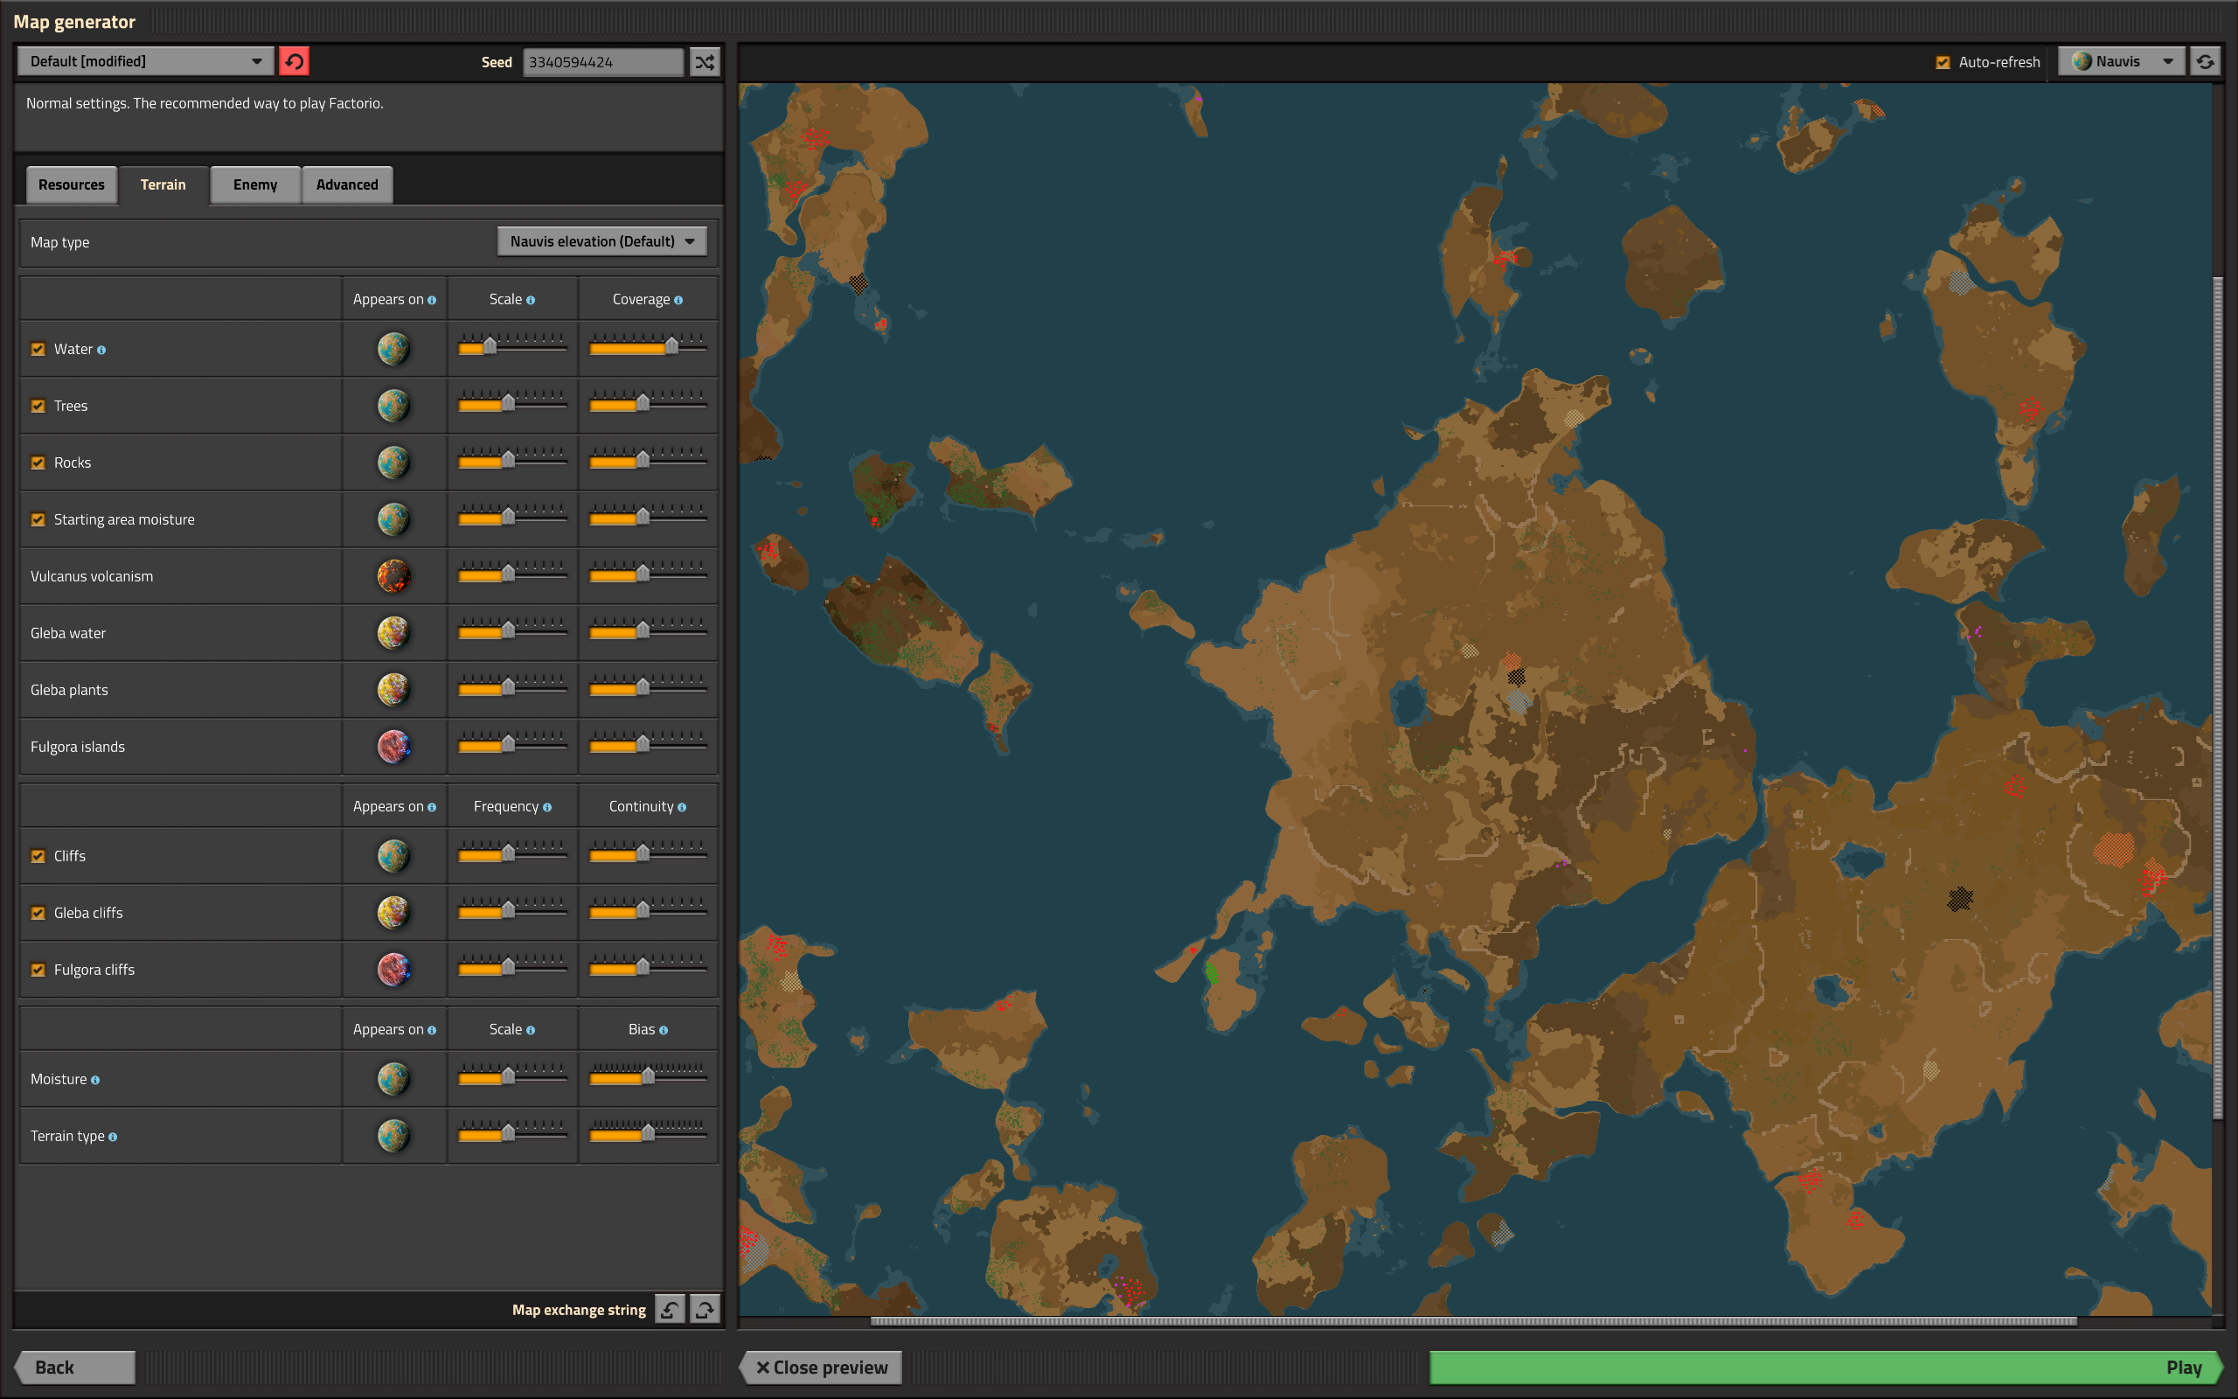This screenshot has height=1399, width=2238.
Task: Click the Vulcanus planet icon in volcanism row
Action: pyautogui.click(x=393, y=575)
